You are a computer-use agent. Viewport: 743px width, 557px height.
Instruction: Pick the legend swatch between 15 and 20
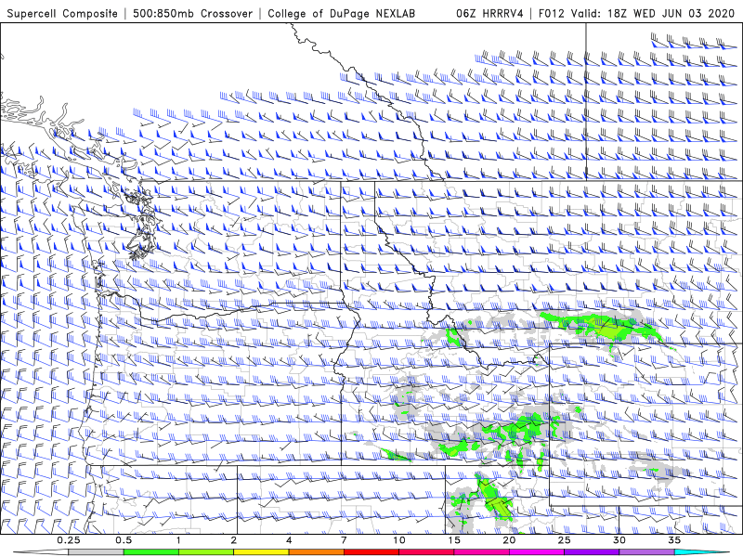(x=481, y=552)
